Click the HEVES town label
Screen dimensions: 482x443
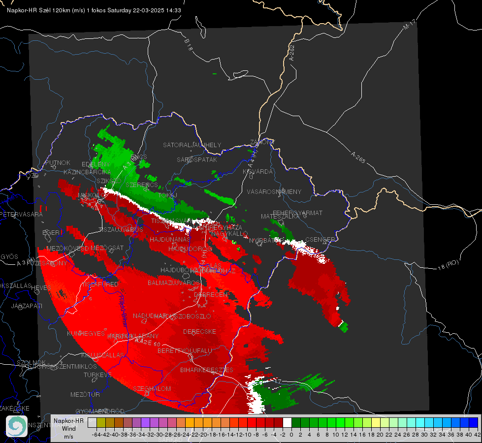pyautogui.click(x=41, y=288)
